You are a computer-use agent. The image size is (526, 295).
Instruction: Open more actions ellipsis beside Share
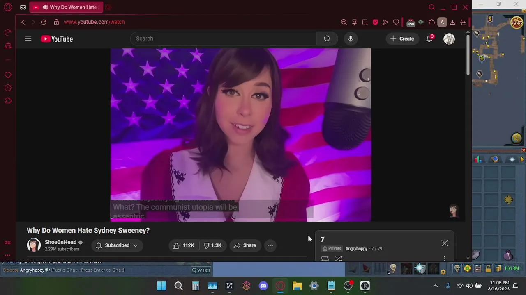pos(270,245)
